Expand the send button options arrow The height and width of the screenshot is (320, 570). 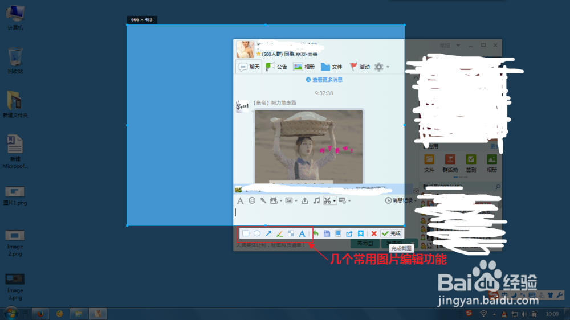pyautogui.click(x=412, y=243)
